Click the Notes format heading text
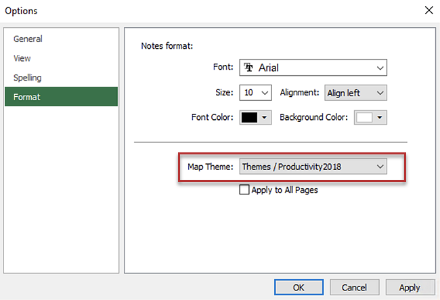The width and height of the screenshot is (440, 300). click(167, 46)
